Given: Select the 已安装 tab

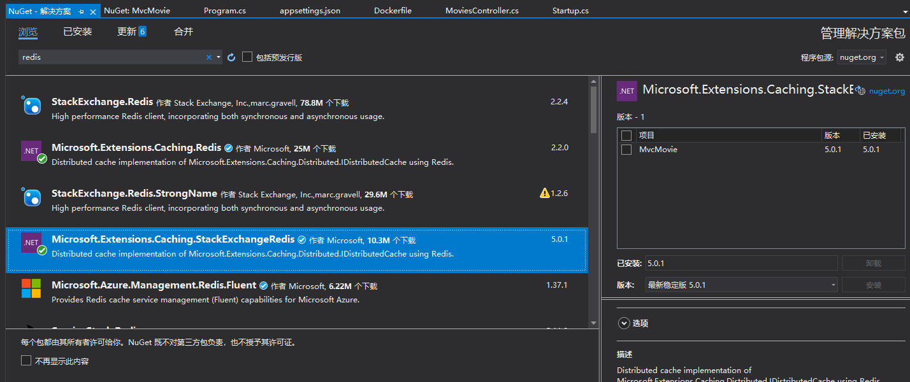Looking at the screenshot, I should point(78,32).
